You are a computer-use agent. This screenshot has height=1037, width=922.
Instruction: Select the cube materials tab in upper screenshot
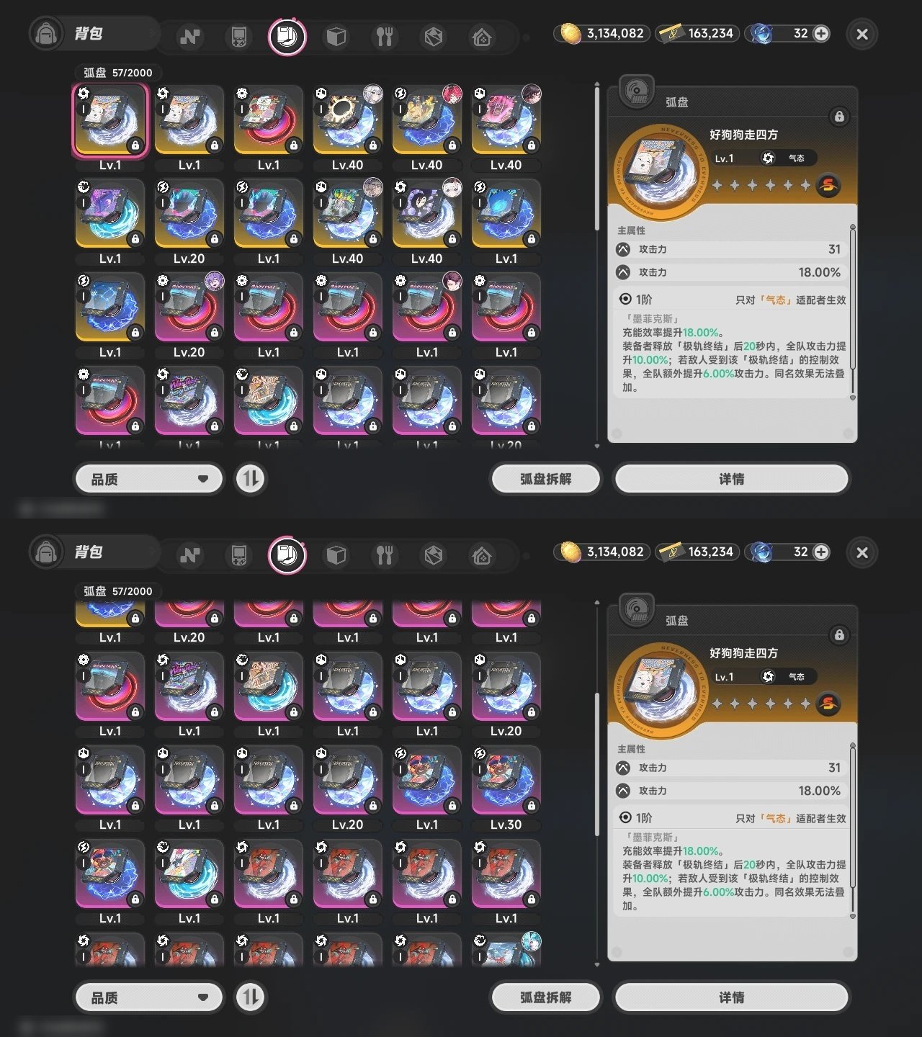tap(336, 37)
